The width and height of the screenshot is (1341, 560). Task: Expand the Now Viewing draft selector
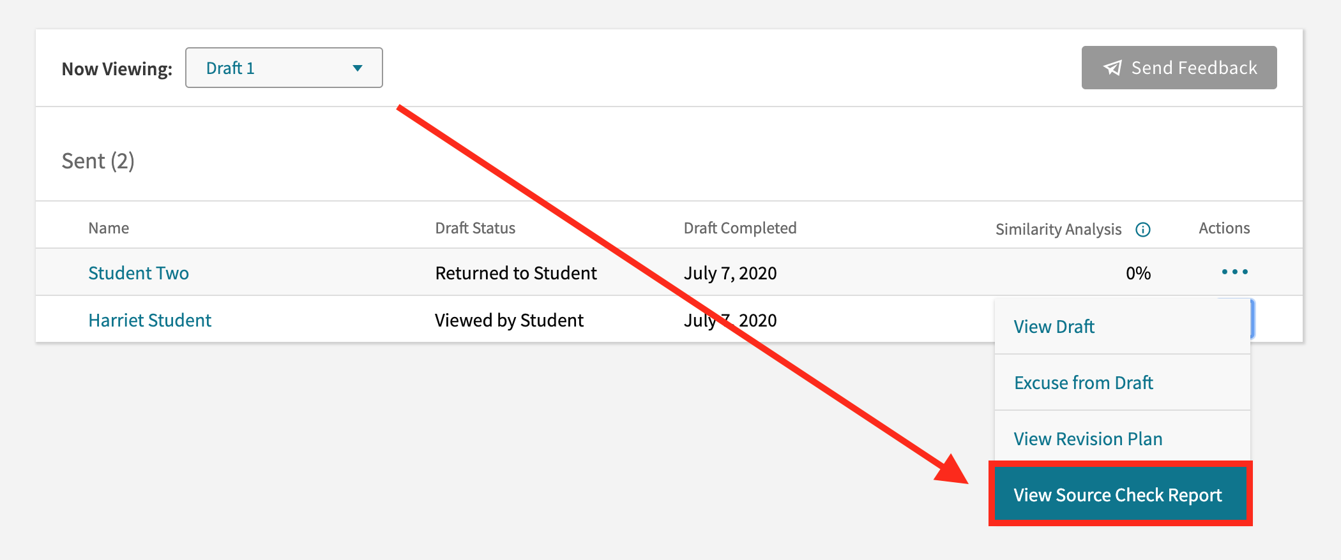tap(284, 68)
